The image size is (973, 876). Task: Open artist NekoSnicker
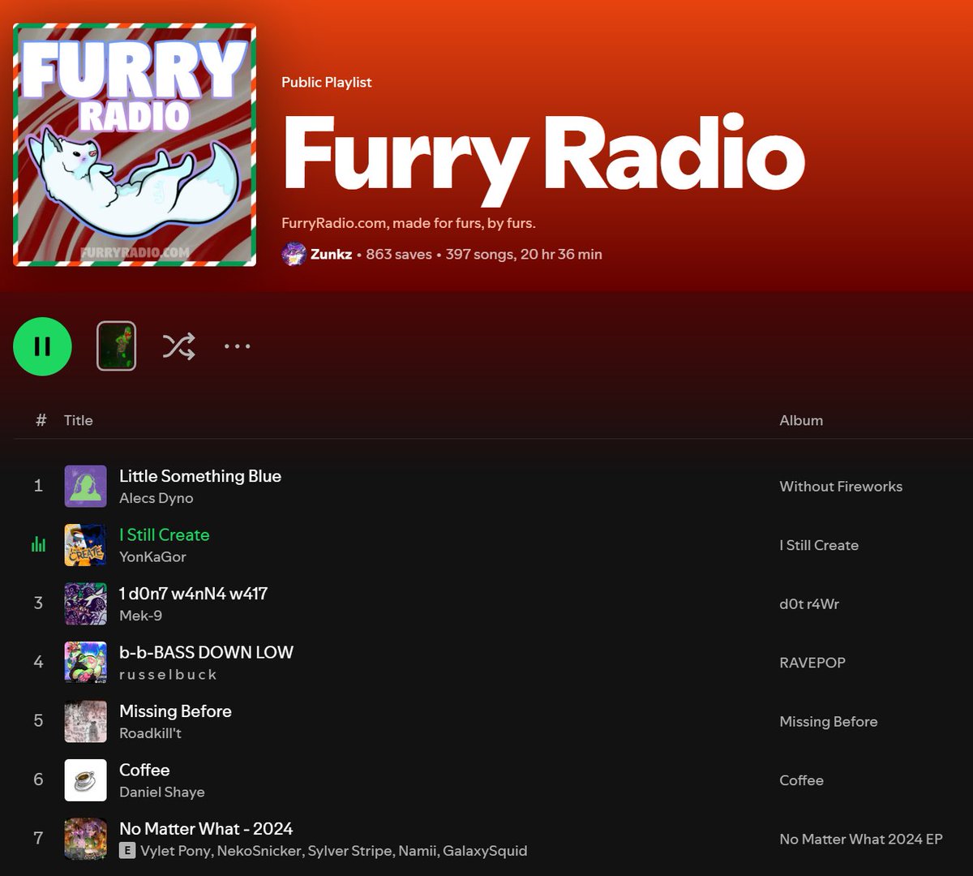[x=258, y=851]
